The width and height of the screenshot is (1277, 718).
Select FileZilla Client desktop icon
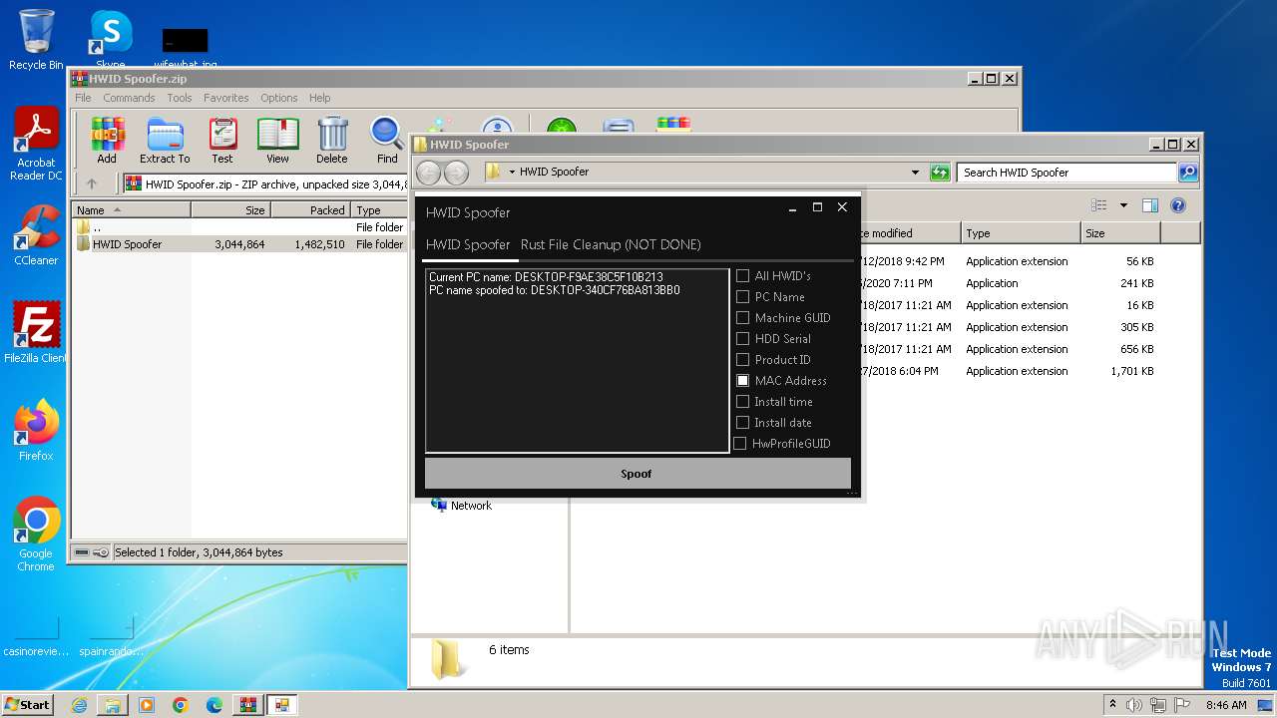[36, 333]
